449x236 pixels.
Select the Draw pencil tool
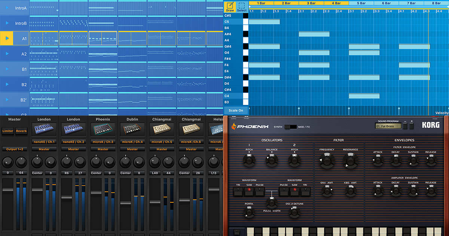coord(230,7)
